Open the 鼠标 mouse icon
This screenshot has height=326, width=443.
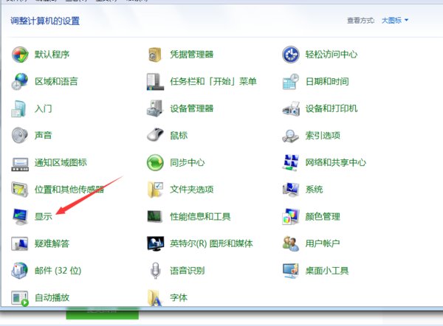tap(155, 135)
